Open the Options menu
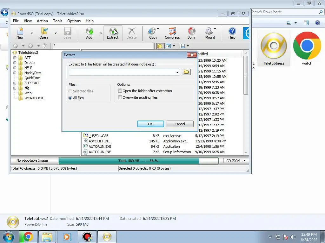 point(74,21)
